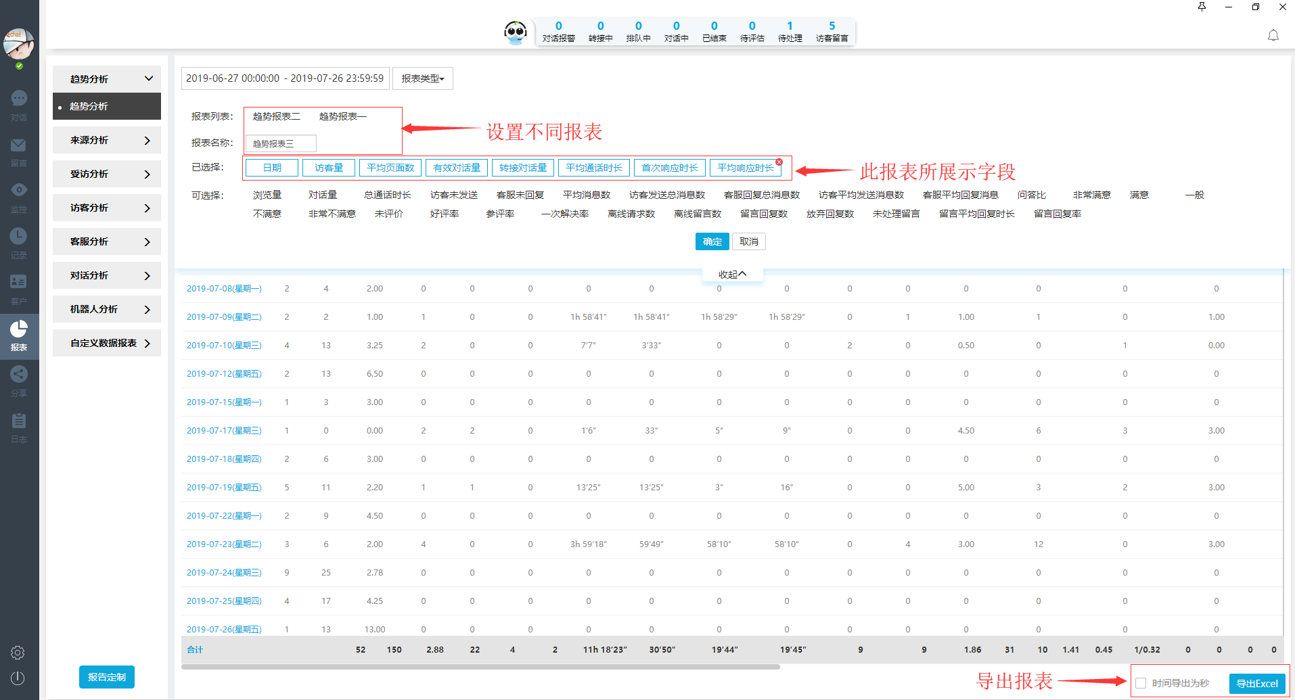Image resolution: width=1295 pixels, height=700 pixels.
Task: Open the 监控 monitor eye icon
Action: (19, 197)
